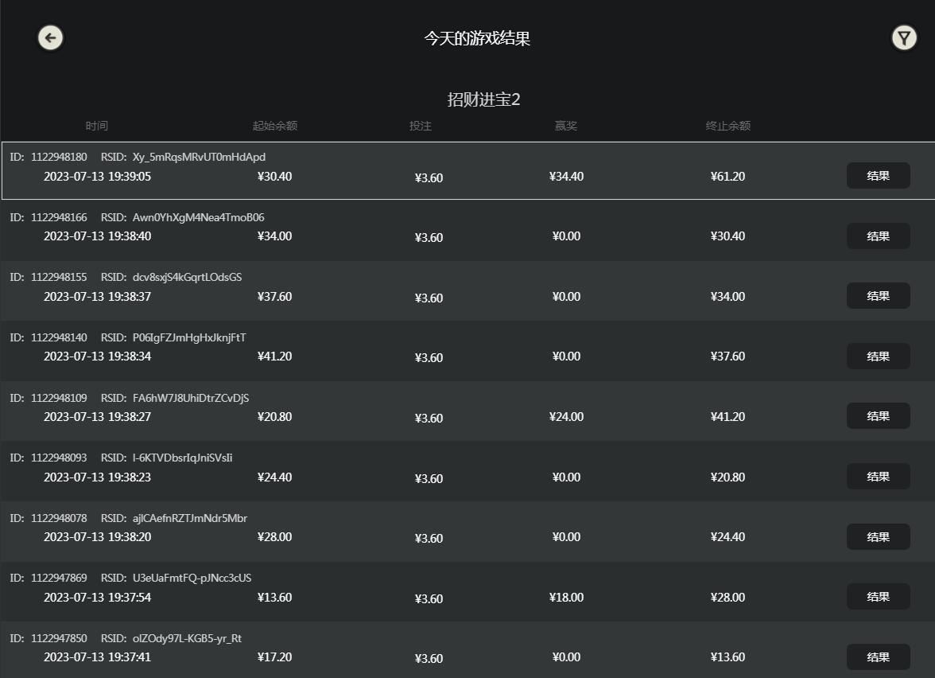
Task: Select the ¥24.00 win amount entry
Action: click(x=566, y=417)
